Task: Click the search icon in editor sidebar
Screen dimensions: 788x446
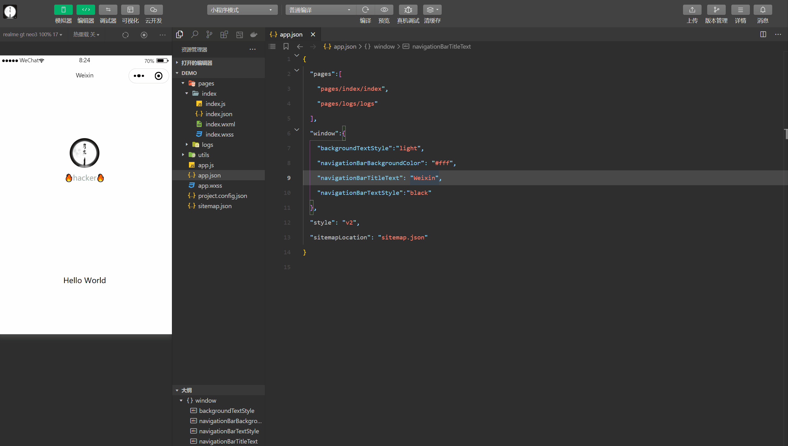Action: (x=195, y=34)
